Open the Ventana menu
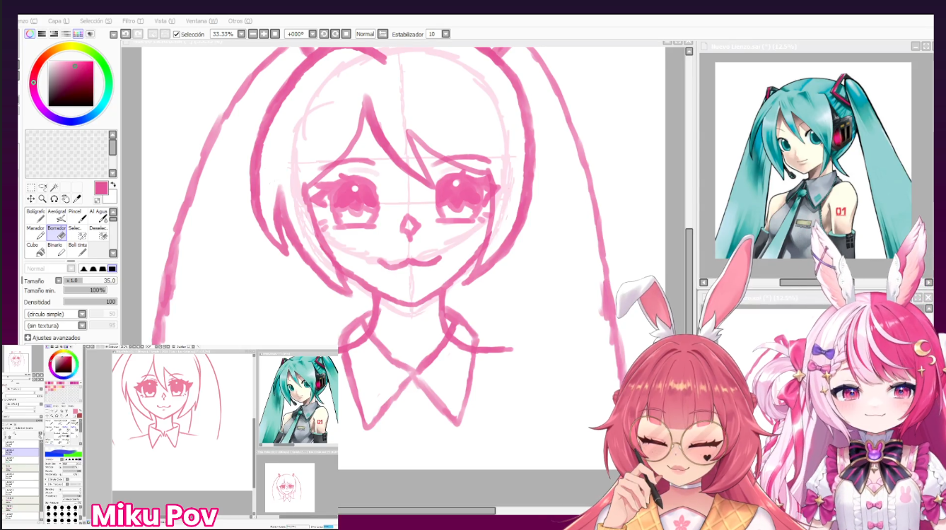946x530 pixels. click(202, 21)
